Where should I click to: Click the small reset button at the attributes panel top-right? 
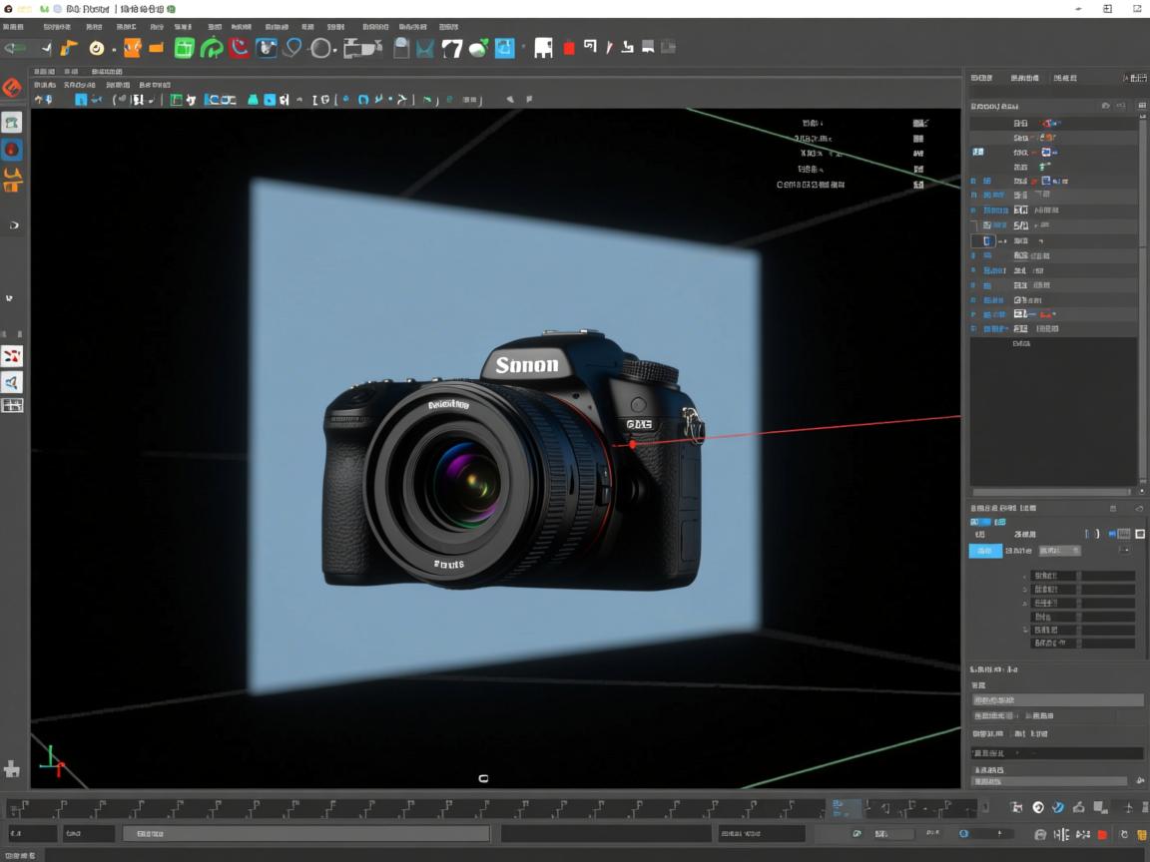click(x=1138, y=508)
